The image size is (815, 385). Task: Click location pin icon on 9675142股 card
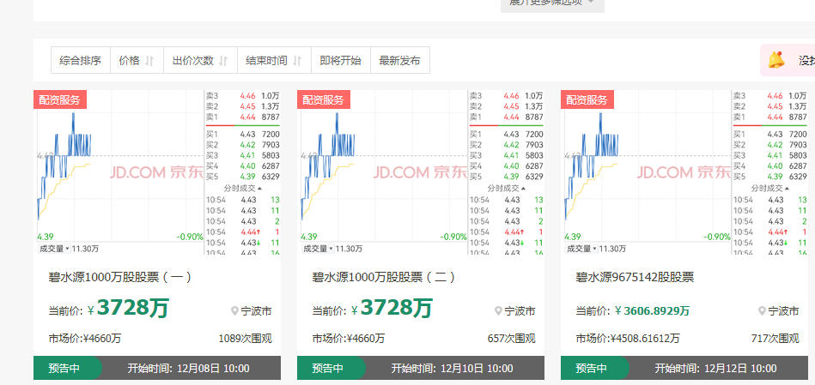coord(762,311)
